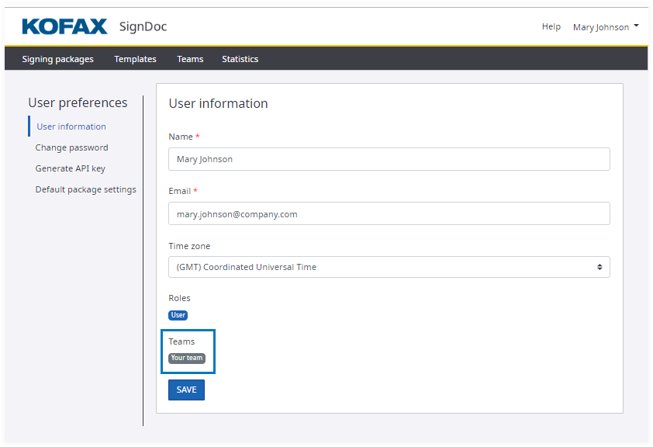Click the KOFAX logo
The width and height of the screenshot is (653, 447).
[64, 27]
